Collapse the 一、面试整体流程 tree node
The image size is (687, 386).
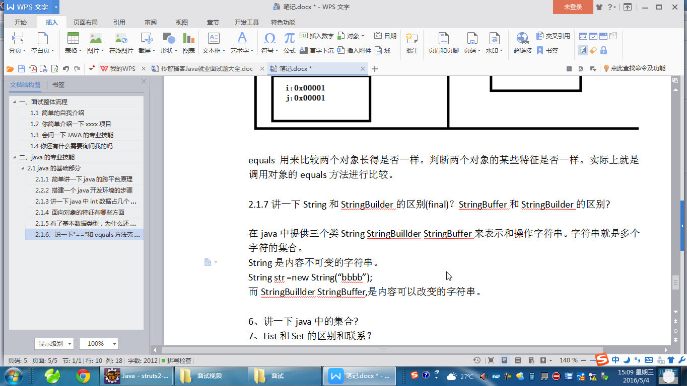[x=15, y=102]
